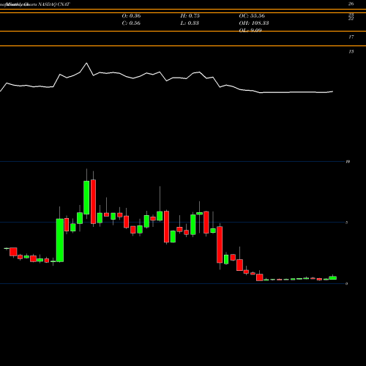366x366 pixels.
Task: Click the price axis label 5
Action: [347, 223]
